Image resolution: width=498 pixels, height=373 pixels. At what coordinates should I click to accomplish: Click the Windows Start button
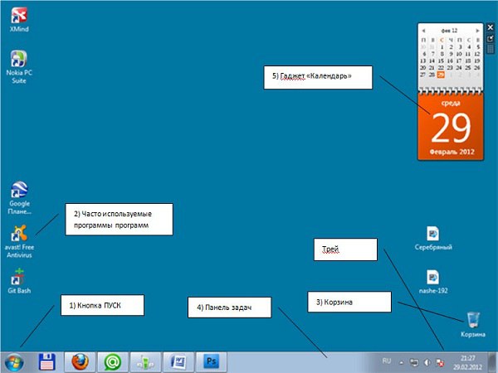point(13,362)
